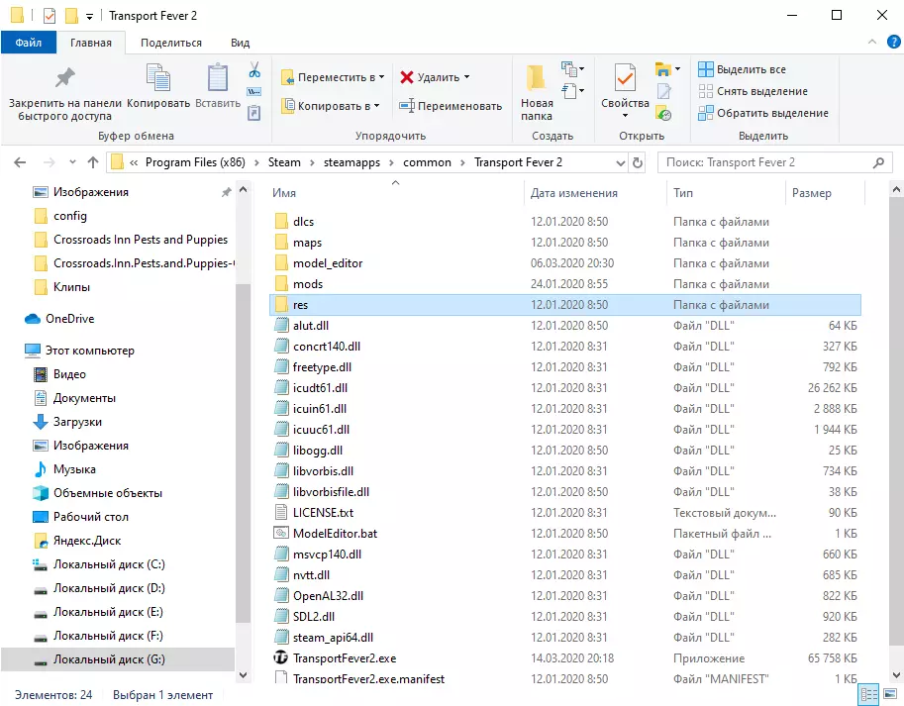Click steamapps in the address breadcrumb

(x=352, y=162)
